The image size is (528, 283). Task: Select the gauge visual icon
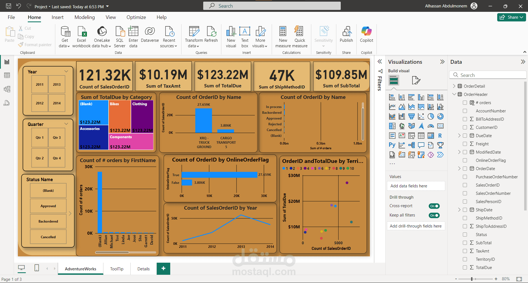[431, 126]
